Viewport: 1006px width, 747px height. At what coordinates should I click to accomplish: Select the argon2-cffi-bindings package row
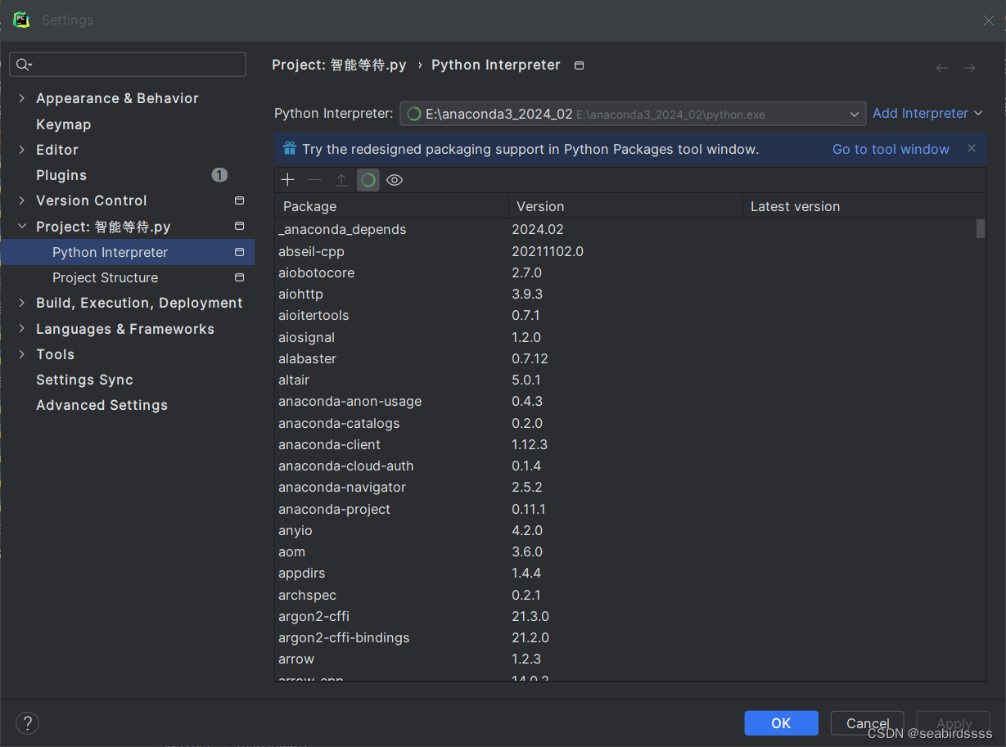click(x=625, y=637)
